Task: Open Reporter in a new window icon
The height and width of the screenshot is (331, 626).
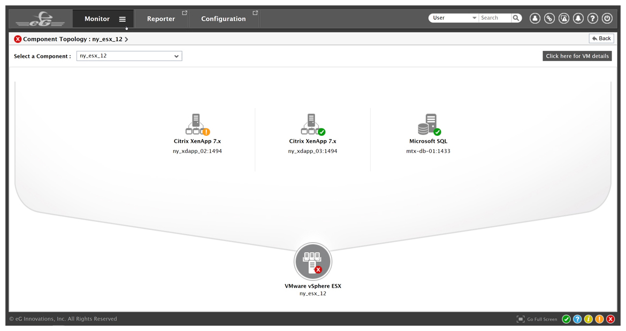Action: [185, 13]
